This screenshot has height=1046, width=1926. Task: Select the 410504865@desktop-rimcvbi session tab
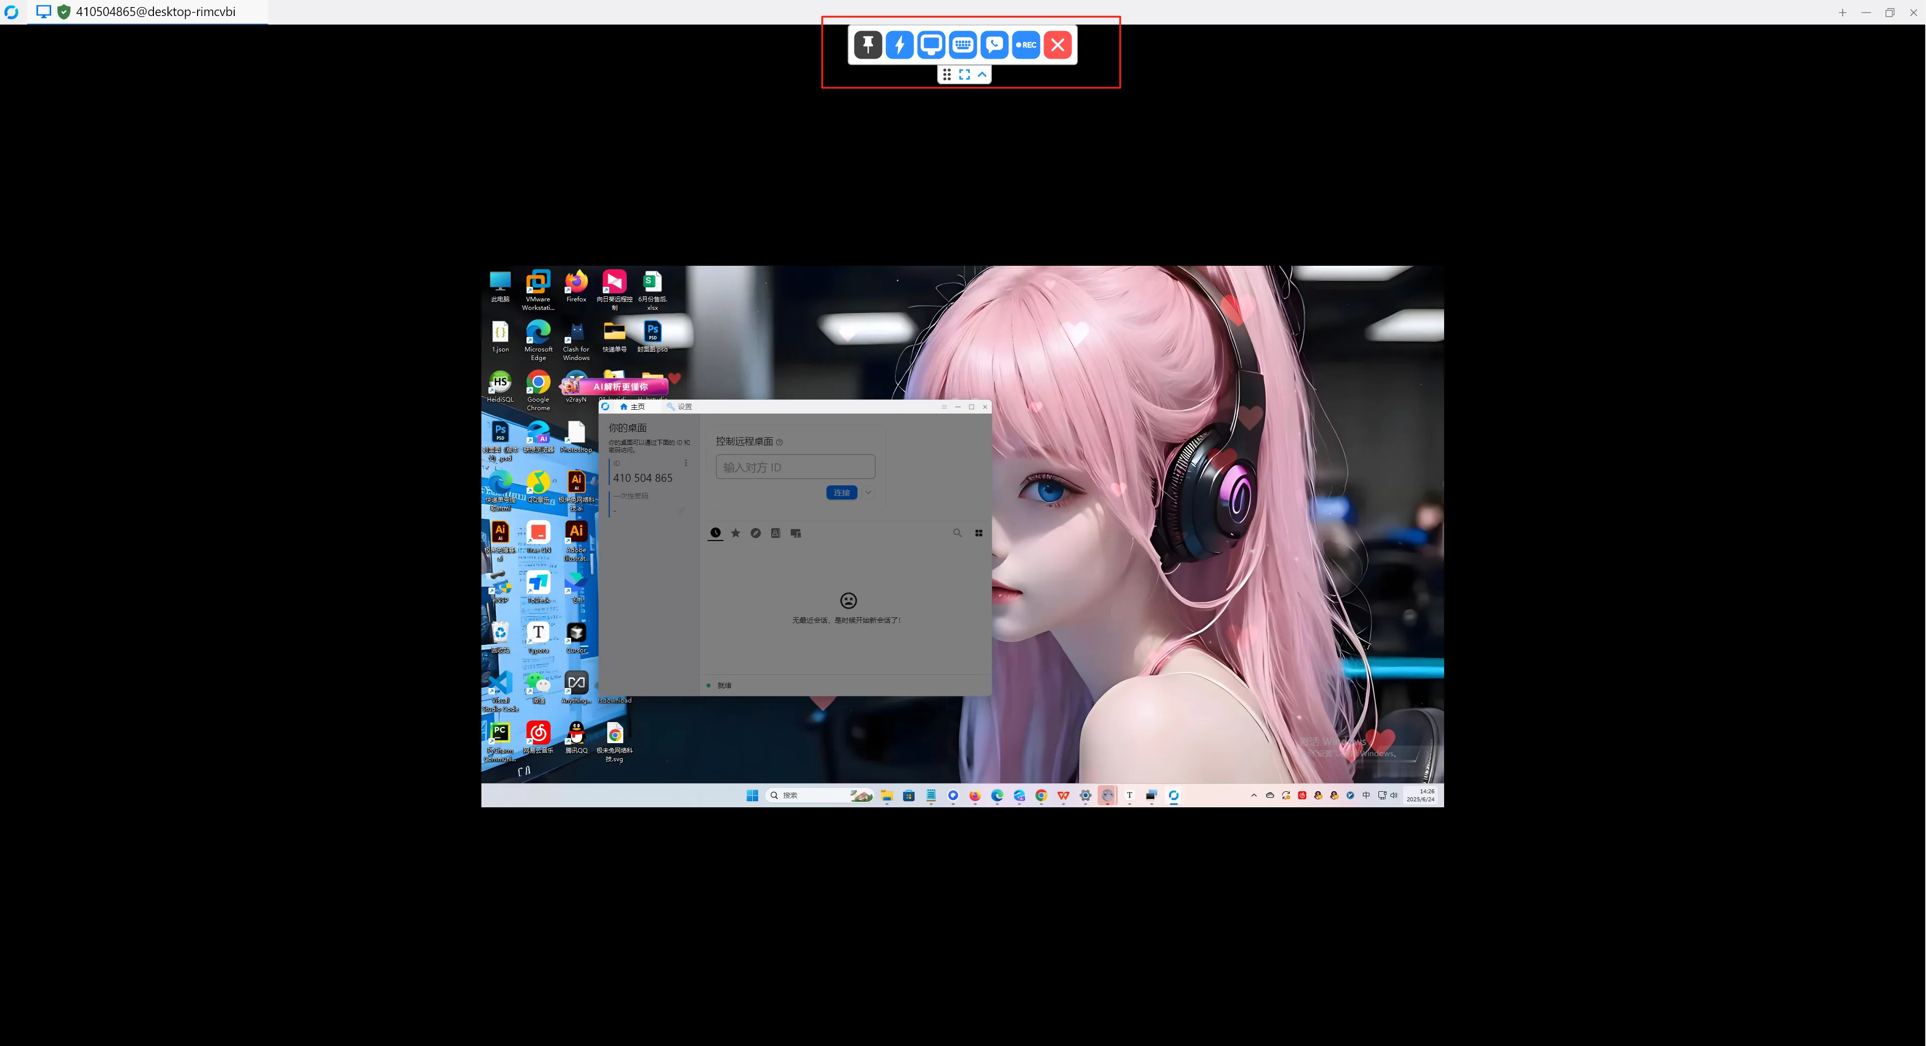pos(147,12)
